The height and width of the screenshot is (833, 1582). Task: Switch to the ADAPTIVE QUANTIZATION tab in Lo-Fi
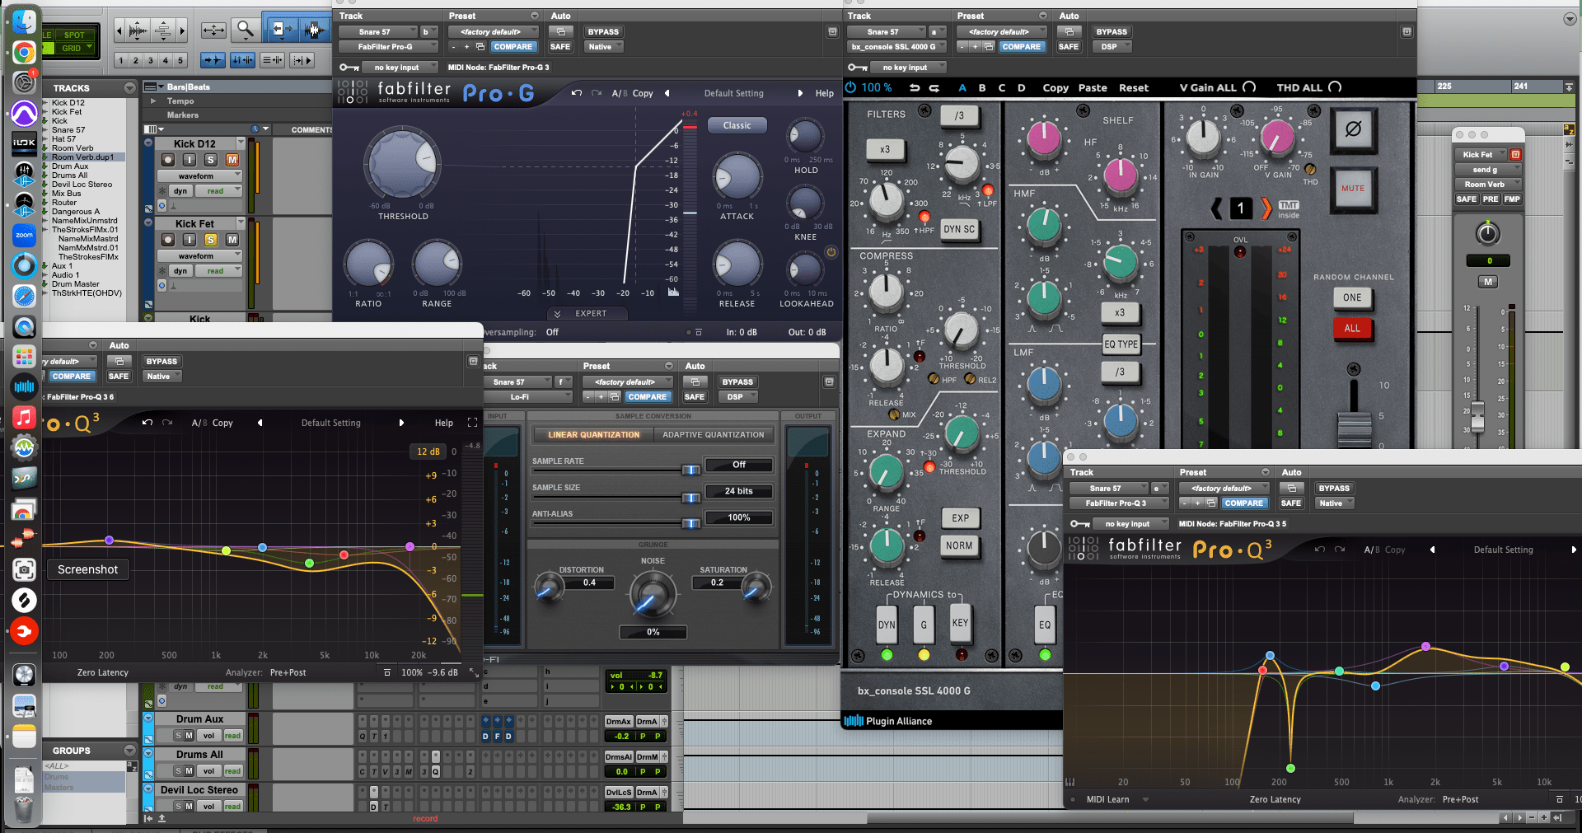pos(714,434)
